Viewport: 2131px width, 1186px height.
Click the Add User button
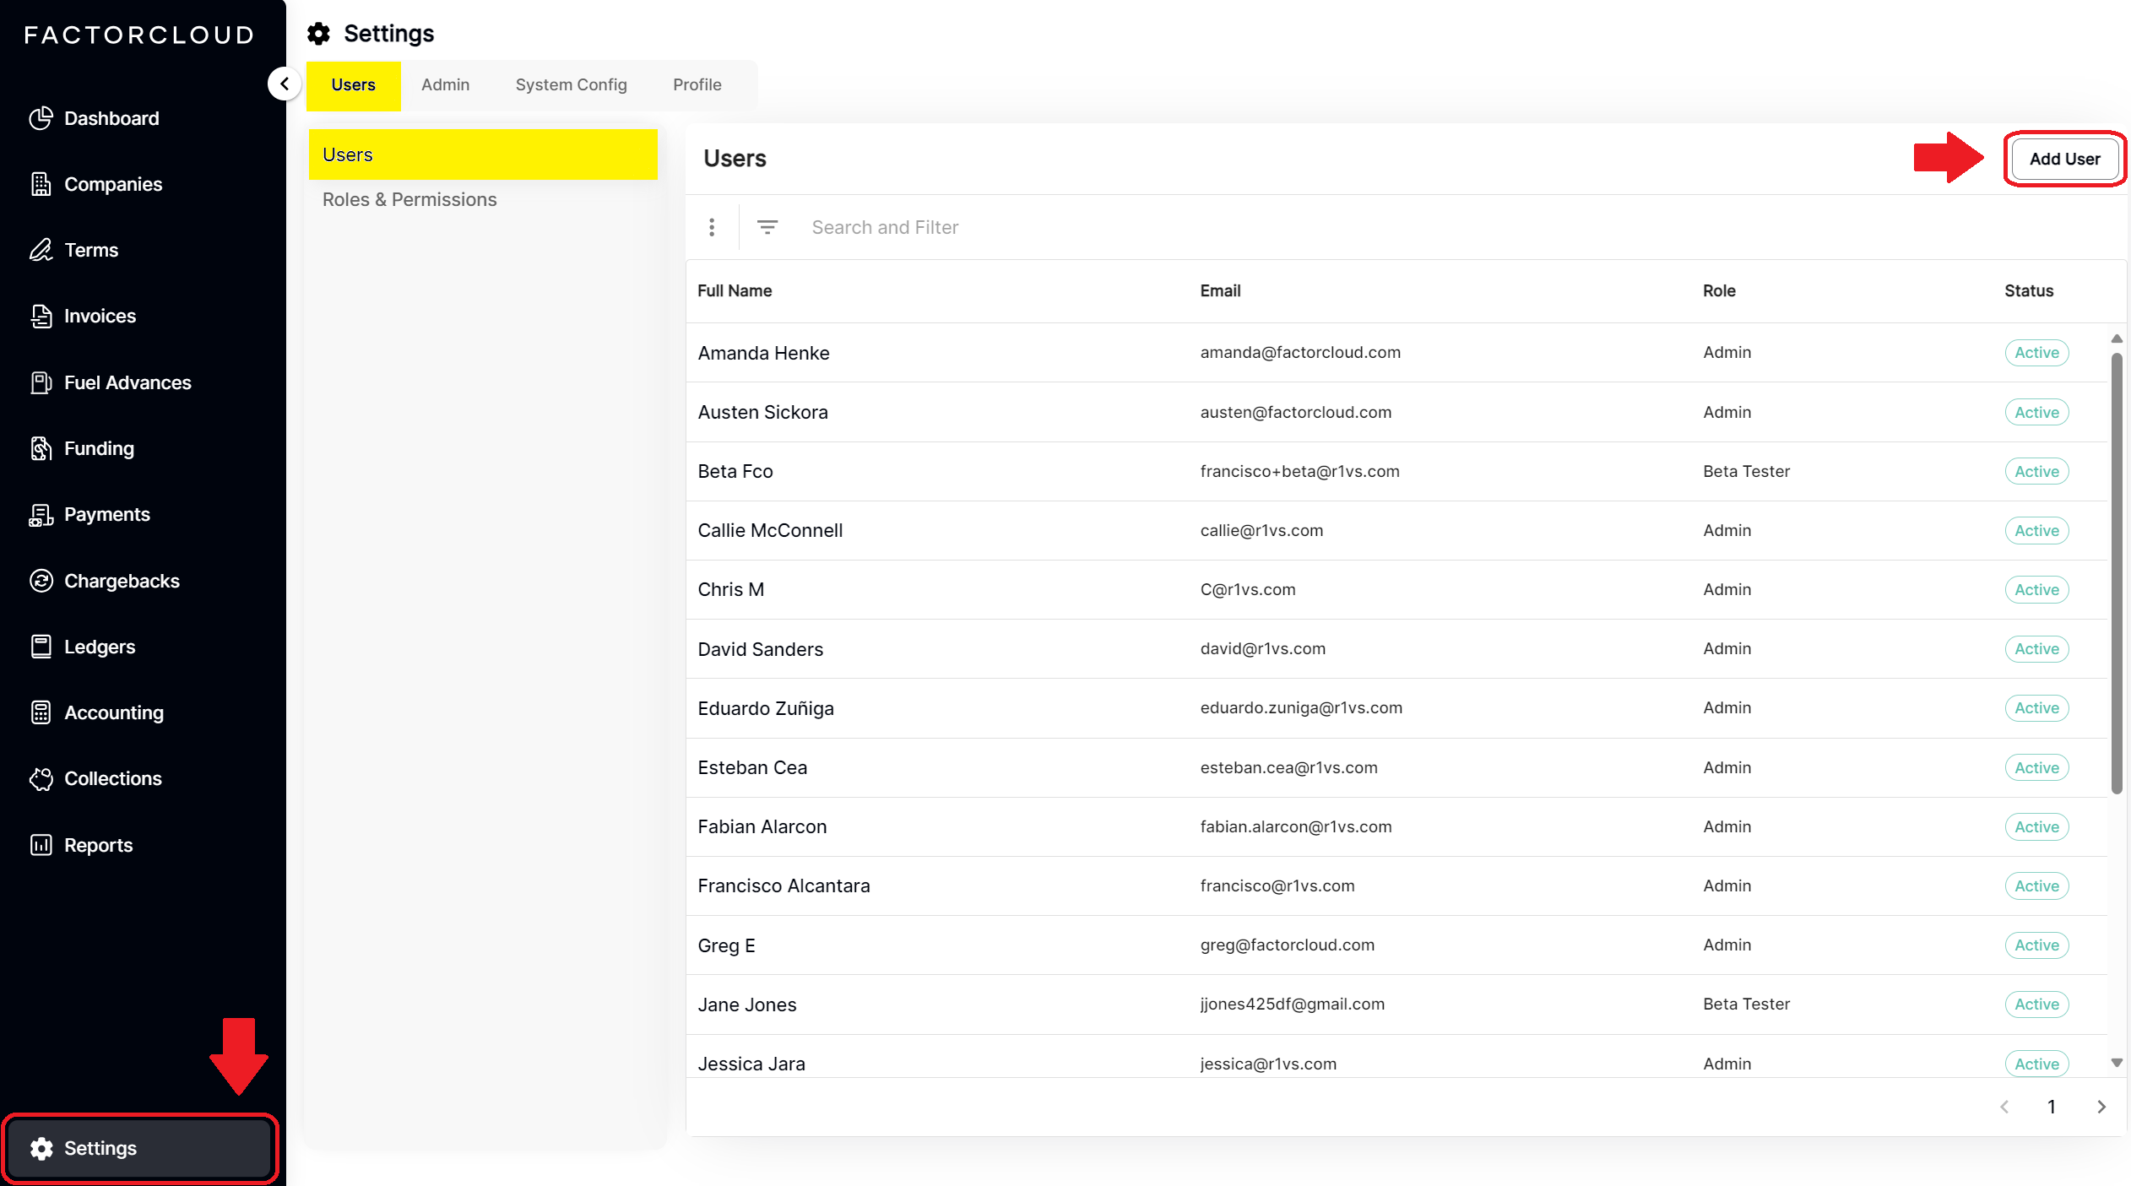pos(2063,159)
